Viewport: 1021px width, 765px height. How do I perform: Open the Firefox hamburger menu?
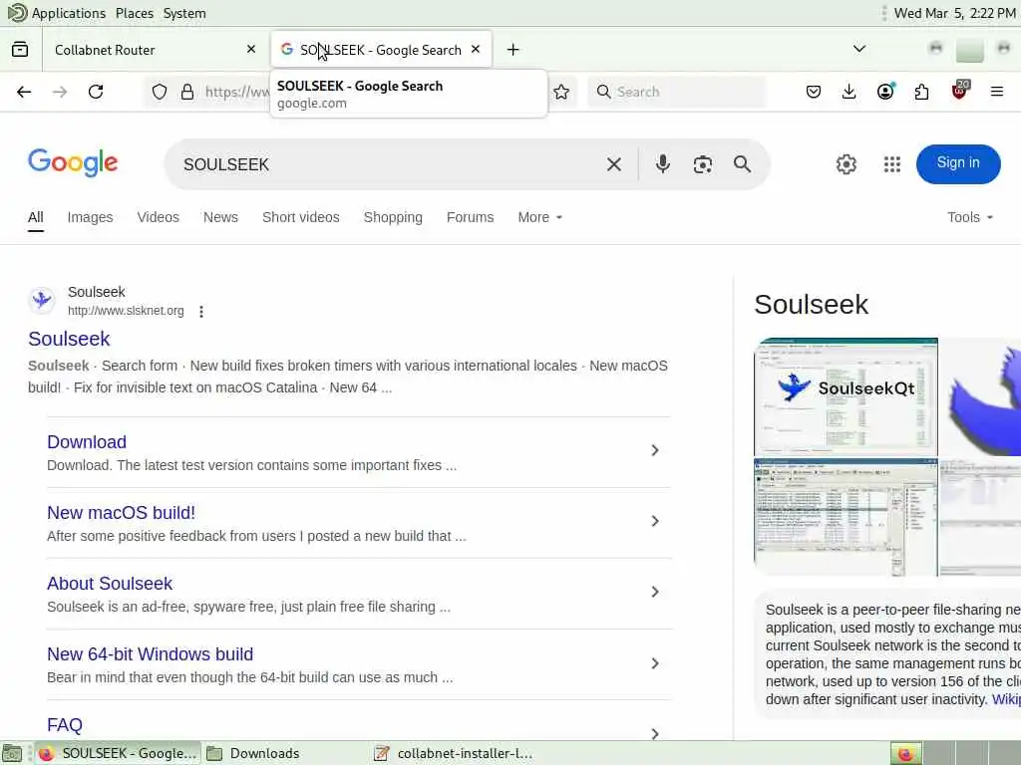997,92
